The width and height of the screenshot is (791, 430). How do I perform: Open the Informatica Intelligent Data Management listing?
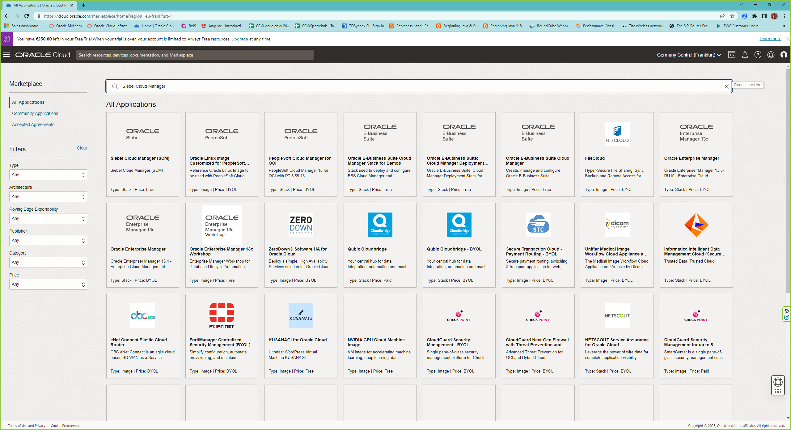coord(696,245)
